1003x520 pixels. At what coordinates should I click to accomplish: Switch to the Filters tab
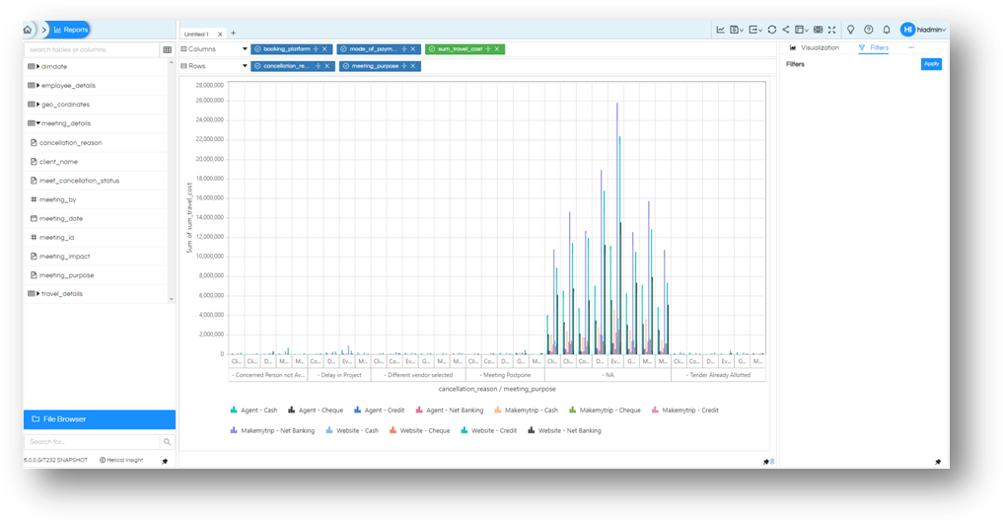click(874, 48)
